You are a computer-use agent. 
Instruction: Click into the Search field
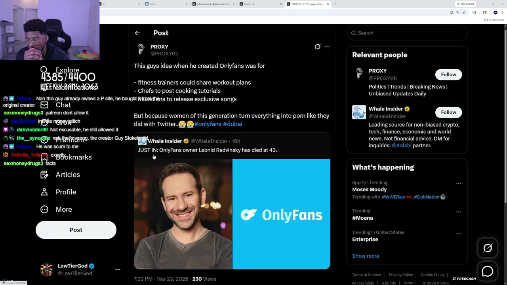[x=408, y=33]
